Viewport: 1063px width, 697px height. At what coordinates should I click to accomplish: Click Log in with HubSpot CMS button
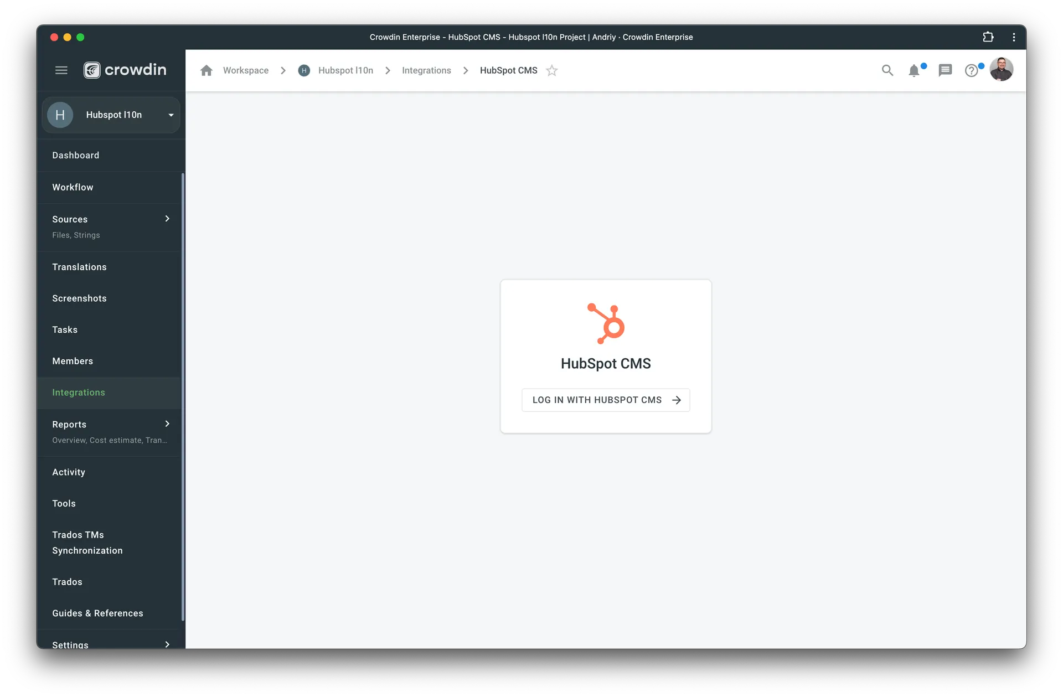pyautogui.click(x=606, y=400)
